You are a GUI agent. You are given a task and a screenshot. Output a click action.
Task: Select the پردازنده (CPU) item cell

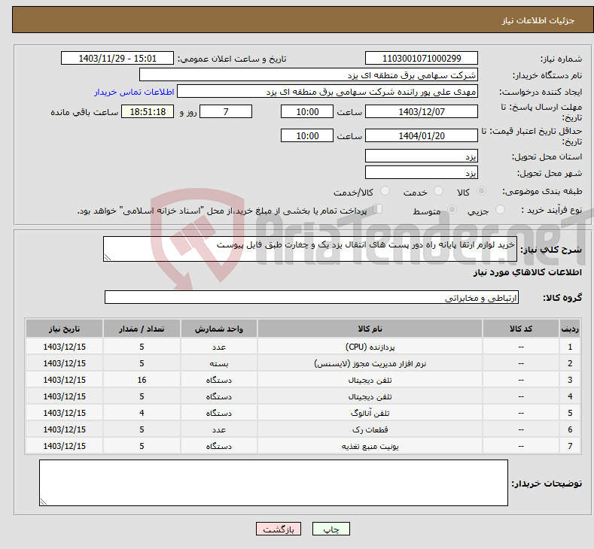tap(370, 347)
